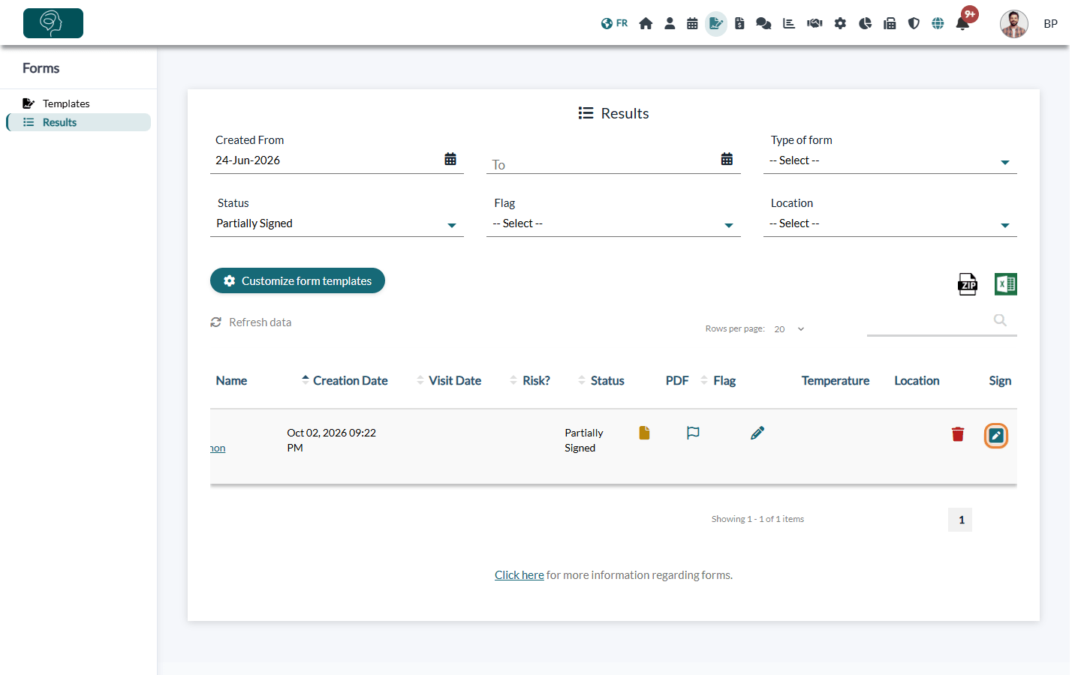The image size is (1081, 675).
Task: Expand the Status dropdown showing Partially Signed
Action: pyautogui.click(x=337, y=223)
